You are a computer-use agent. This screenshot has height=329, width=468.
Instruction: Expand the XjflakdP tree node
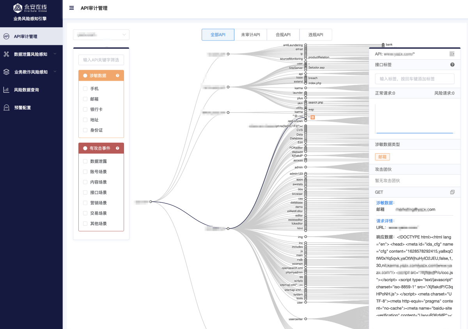(306, 156)
